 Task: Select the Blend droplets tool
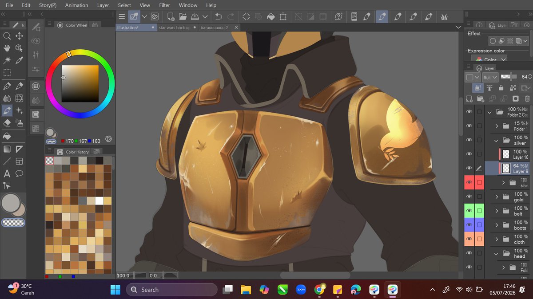7,98
